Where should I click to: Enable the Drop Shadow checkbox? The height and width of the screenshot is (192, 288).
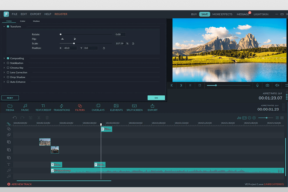[x=8, y=77]
